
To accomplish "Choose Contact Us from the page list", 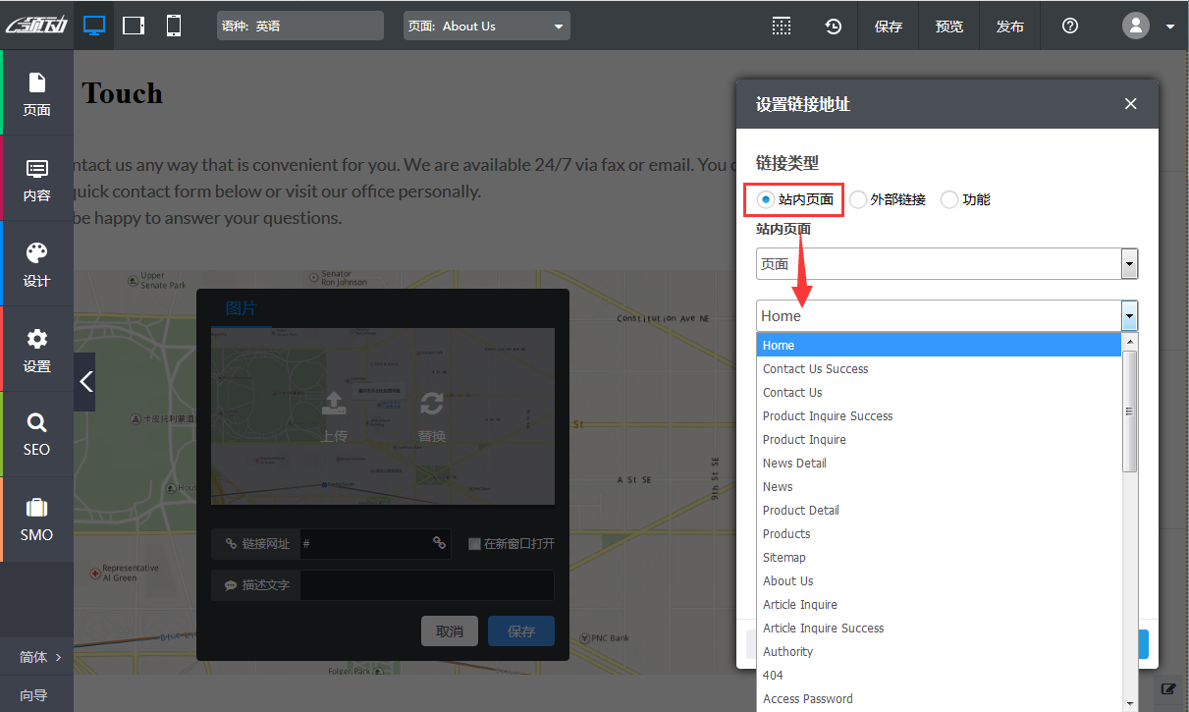I will pyautogui.click(x=792, y=393).
